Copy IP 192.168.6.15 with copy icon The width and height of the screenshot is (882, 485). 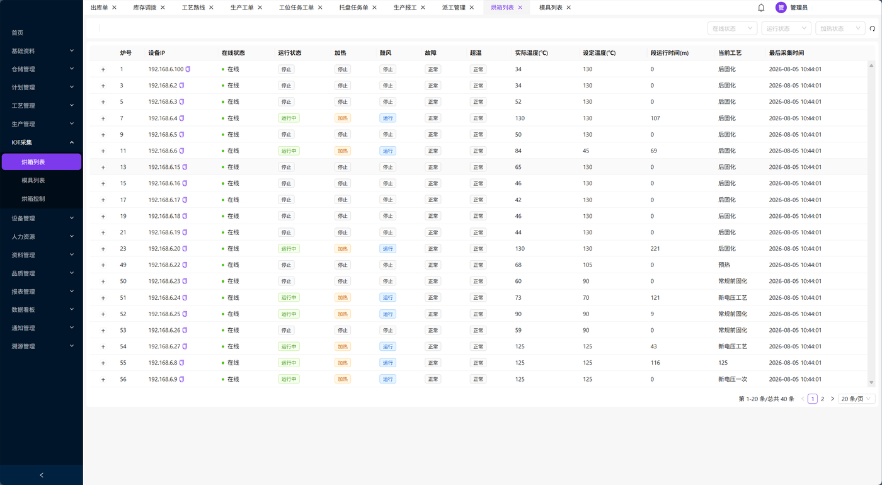click(x=185, y=168)
